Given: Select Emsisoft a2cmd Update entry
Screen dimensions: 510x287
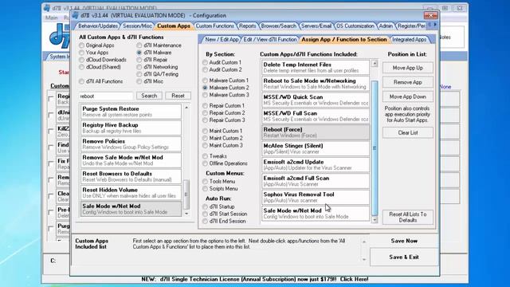Looking at the screenshot, I should [x=316, y=165].
